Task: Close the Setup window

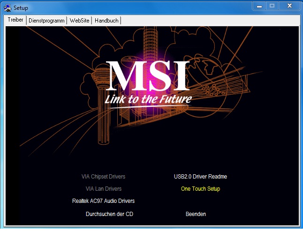Action: [x=289, y=6]
